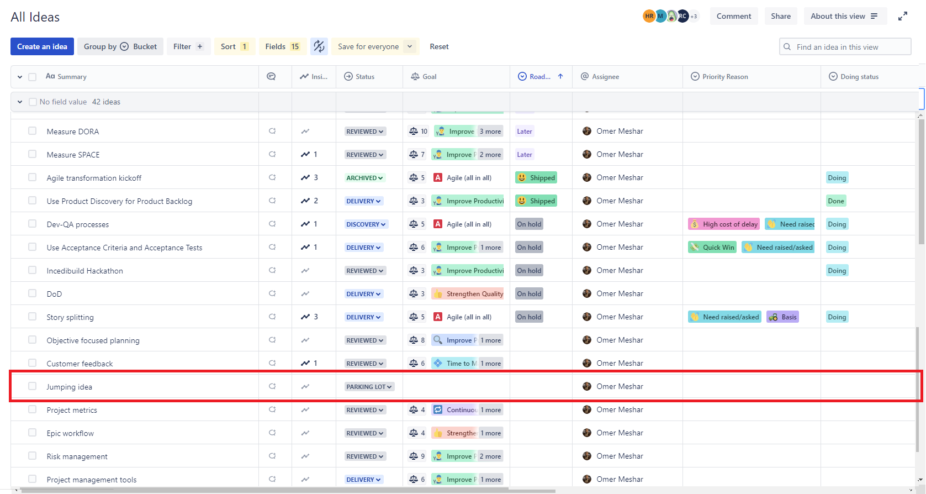This screenshot has height=494, width=926.
Task: Collapse the No field value group
Action: pyautogui.click(x=20, y=102)
